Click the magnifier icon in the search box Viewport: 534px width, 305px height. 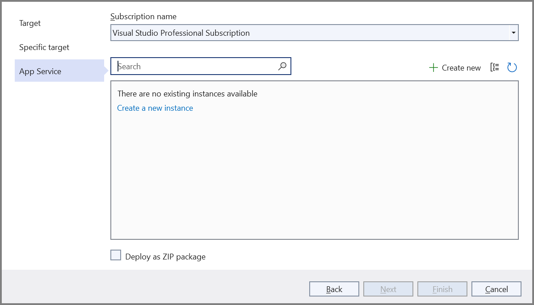[282, 66]
